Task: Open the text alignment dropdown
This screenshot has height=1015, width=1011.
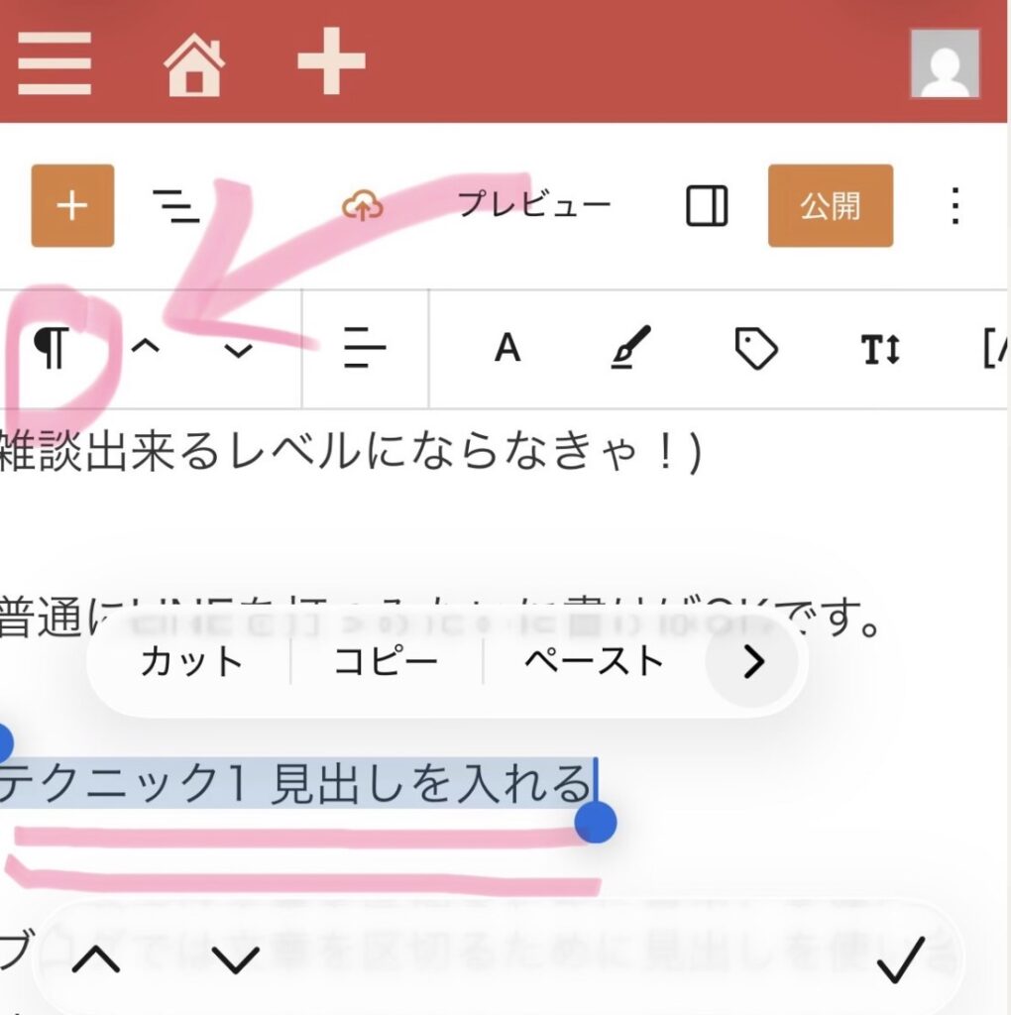Action: (365, 348)
